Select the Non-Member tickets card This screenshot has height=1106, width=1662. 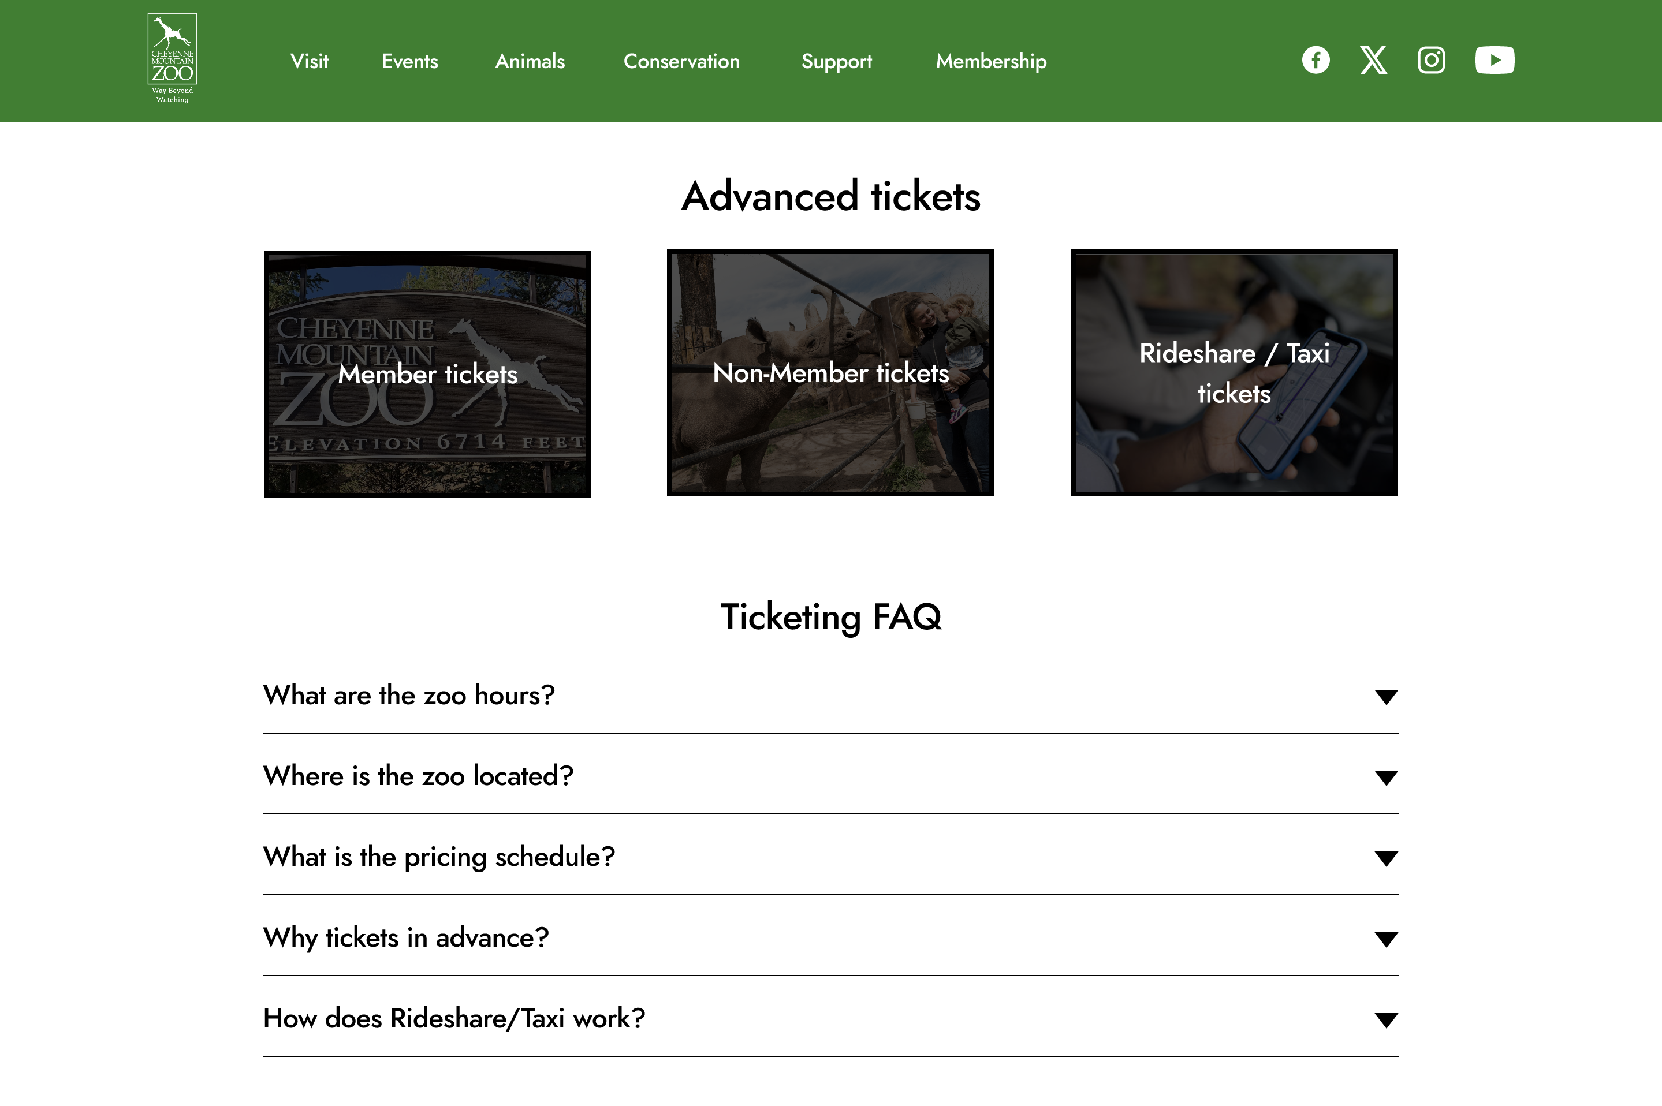pyautogui.click(x=830, y=372)
